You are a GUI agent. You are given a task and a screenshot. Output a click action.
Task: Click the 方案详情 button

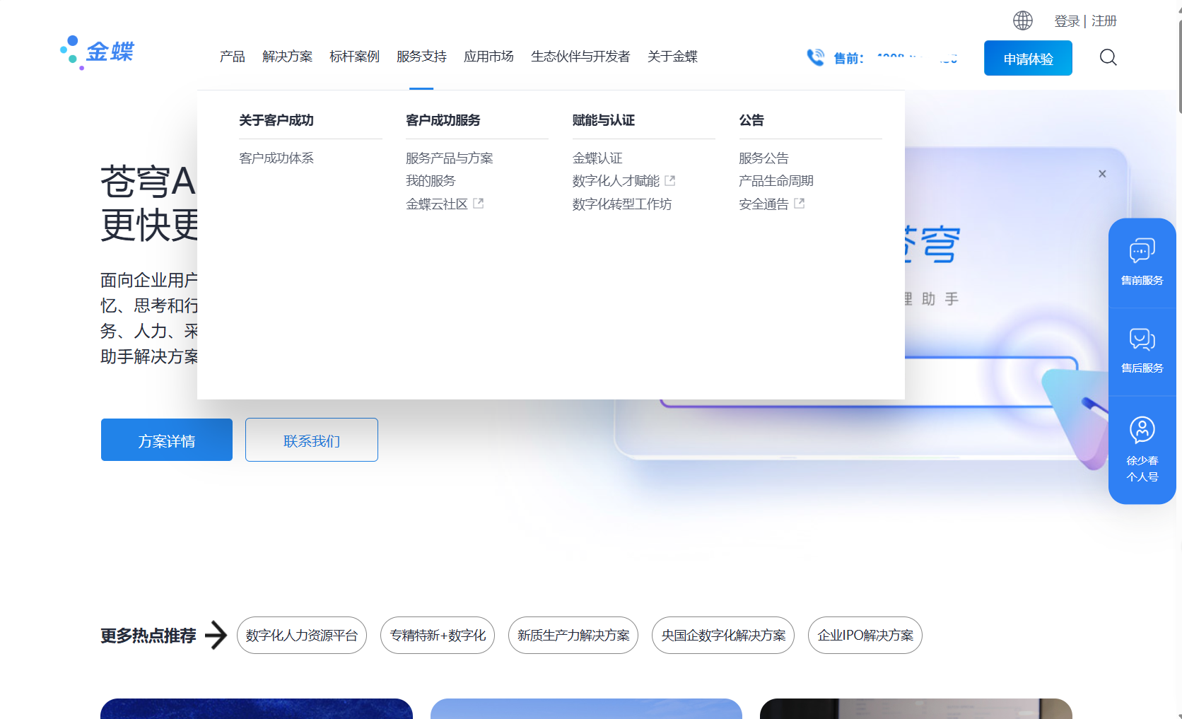pyautogui.click(x=167, y=440)
